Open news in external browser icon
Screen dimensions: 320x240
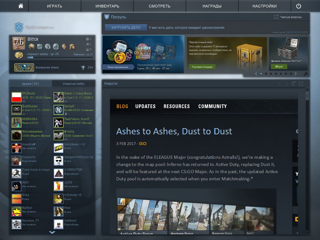[301, 83]
